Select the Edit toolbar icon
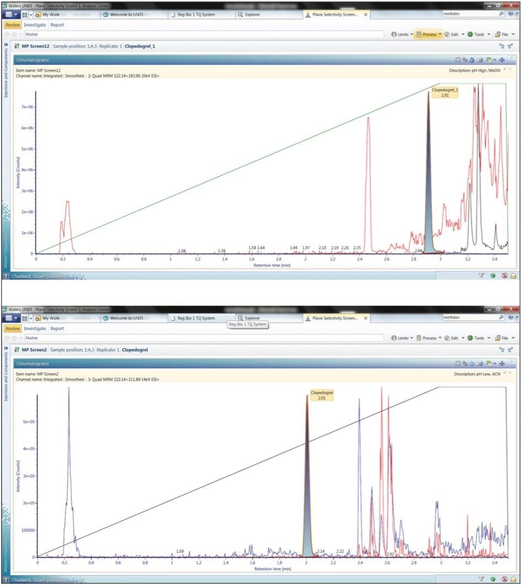 [x=448, y=34]
